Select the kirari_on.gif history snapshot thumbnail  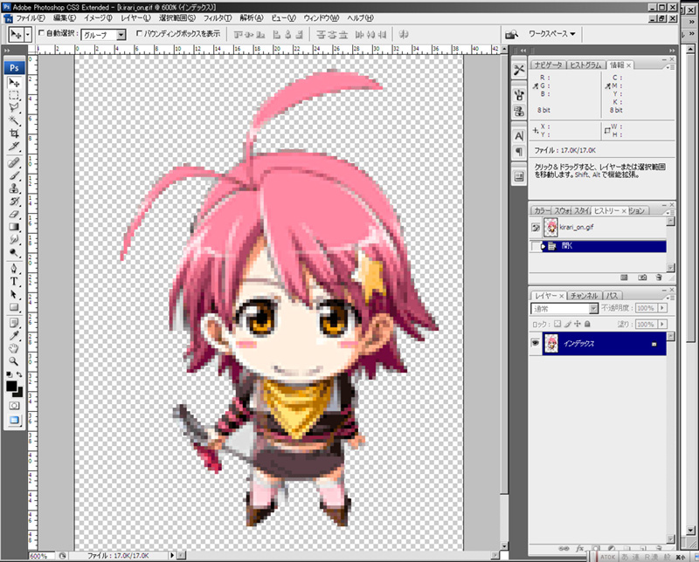click(551, 228)
